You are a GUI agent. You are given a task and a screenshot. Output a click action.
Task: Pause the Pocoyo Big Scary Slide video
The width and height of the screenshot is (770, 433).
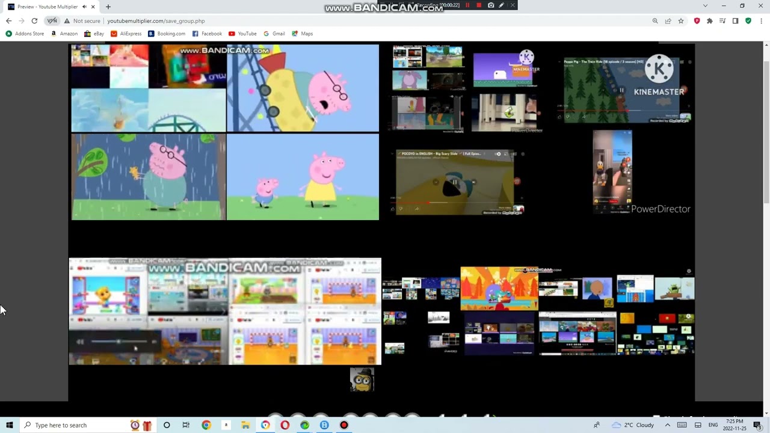coord(454,182)
